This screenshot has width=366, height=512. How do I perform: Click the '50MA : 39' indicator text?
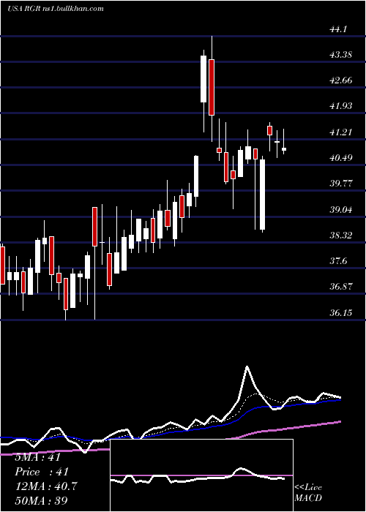[x=42, y=501]
